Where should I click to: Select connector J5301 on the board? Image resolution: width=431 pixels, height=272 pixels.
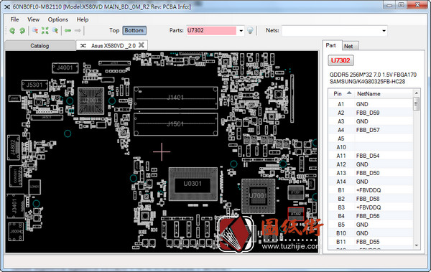pos(34,85)
